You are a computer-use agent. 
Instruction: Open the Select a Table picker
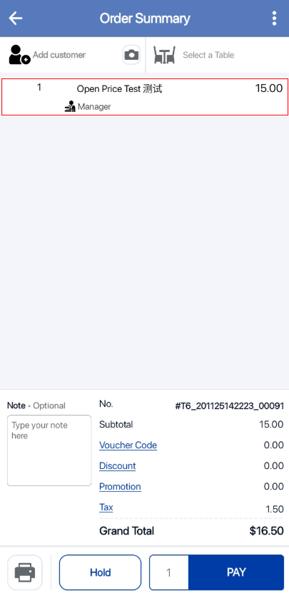tap(208, 55)
